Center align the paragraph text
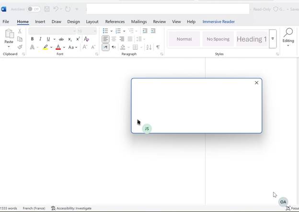This screenshot has height=212, width=299. pos(114,39)
